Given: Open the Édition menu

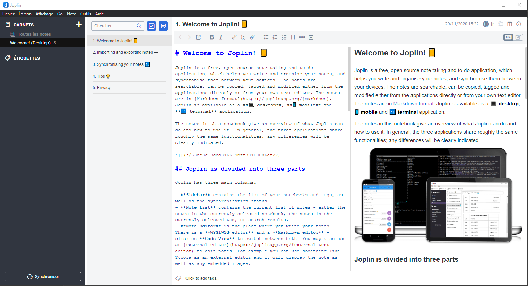Looking at the screenshot, I should pyautogui.click(x=25, y=14).
